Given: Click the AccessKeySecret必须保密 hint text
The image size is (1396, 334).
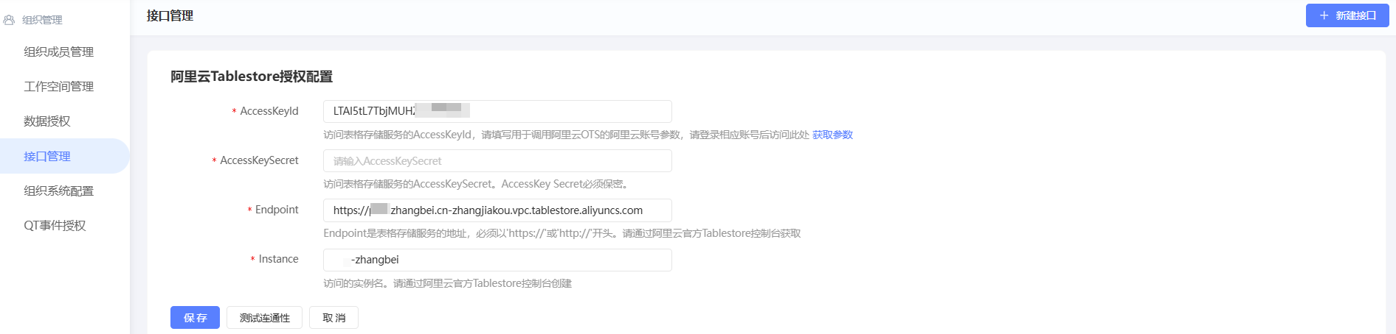Looking at the screenshot, I should (475, 184).
